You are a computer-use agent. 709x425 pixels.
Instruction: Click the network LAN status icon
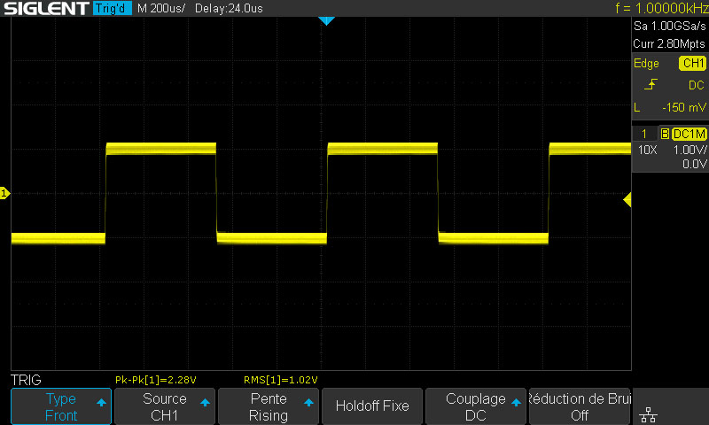pyautogui.click(x=649, y=414)
